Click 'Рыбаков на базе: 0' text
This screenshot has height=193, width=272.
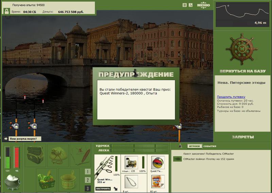click(x=230, y=107)
